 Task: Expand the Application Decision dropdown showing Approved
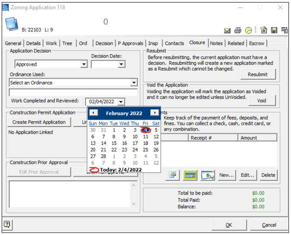[x=84, y=64]
